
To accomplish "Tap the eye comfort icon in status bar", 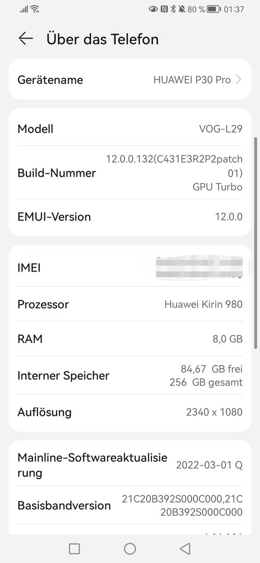I will coord(153,9).
